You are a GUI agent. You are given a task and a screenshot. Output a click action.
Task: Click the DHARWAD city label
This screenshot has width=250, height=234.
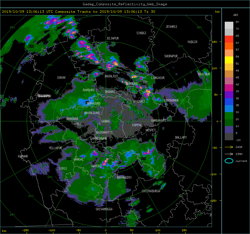[x=72, y=119]
